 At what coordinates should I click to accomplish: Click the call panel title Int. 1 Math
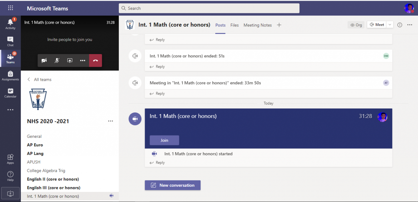[x=49, y=22]
